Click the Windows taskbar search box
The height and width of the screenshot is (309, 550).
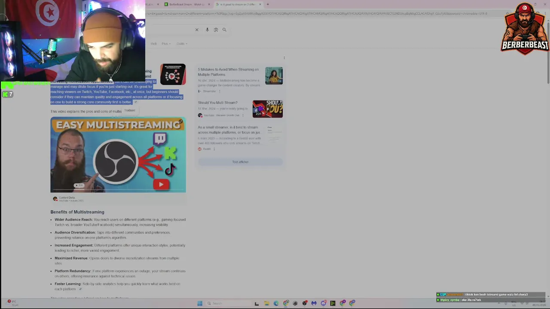tap(228, 303)
